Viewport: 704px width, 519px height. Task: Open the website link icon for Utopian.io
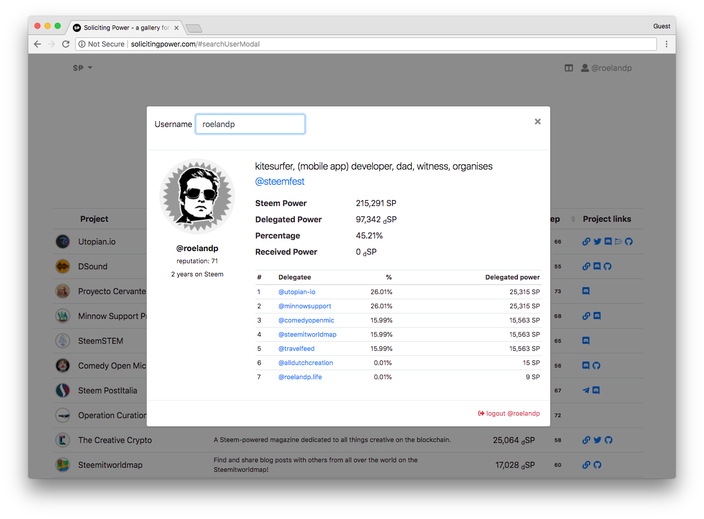pyautogui.click(x=586, y=242)
